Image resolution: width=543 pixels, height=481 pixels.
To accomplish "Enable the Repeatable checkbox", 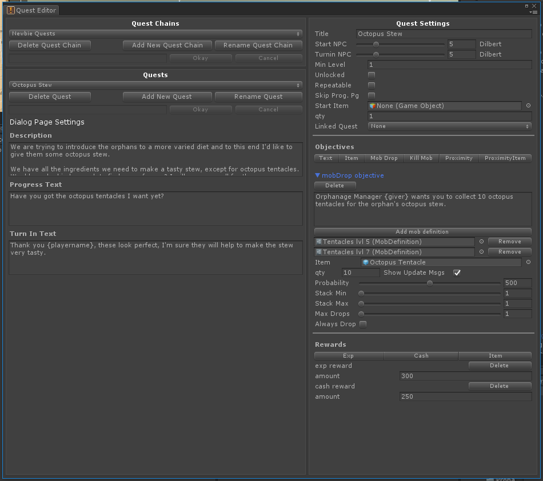I will (372, 86).
